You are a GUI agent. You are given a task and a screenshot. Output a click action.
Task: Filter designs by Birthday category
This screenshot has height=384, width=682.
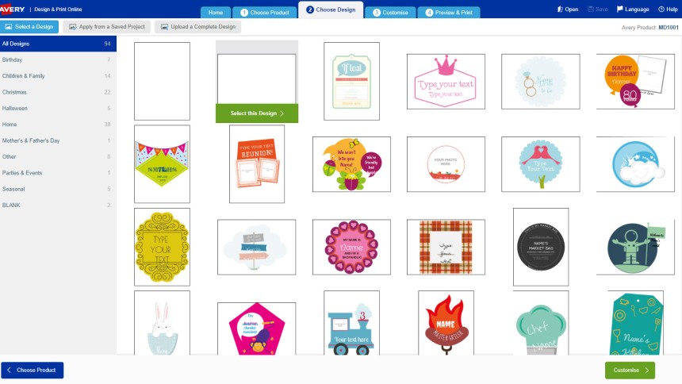[58, 60]
